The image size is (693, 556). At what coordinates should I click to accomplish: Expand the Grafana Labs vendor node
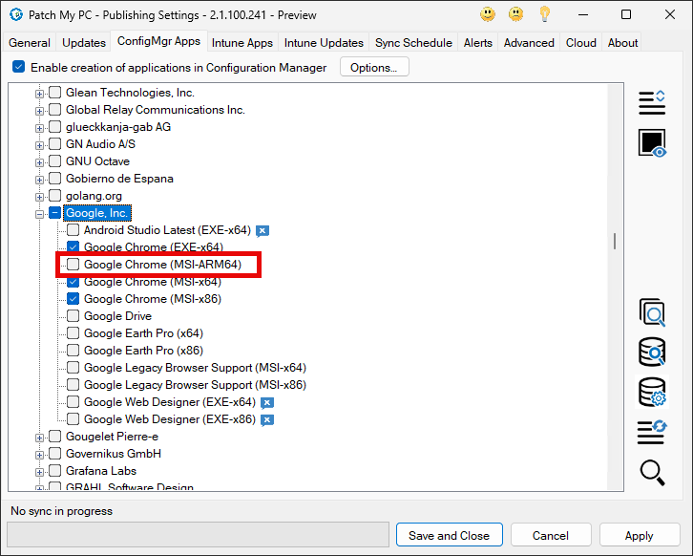click(40, 471)
